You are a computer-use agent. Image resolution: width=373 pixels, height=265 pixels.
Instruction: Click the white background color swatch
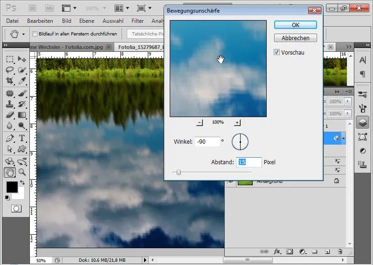(21, 195)
